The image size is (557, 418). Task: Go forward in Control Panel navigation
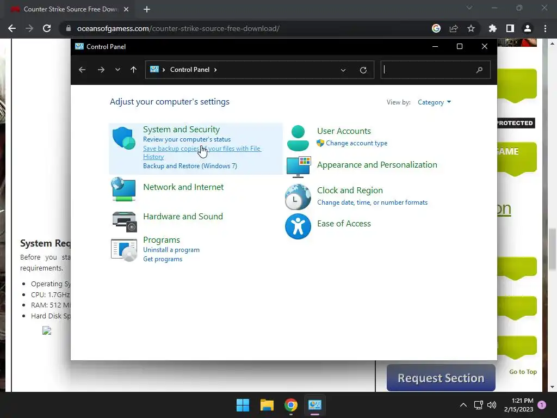pyautogui.click(x=101, y=70)
